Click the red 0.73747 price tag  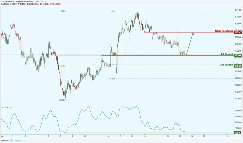pyautogui.click(x=238, y=32)
